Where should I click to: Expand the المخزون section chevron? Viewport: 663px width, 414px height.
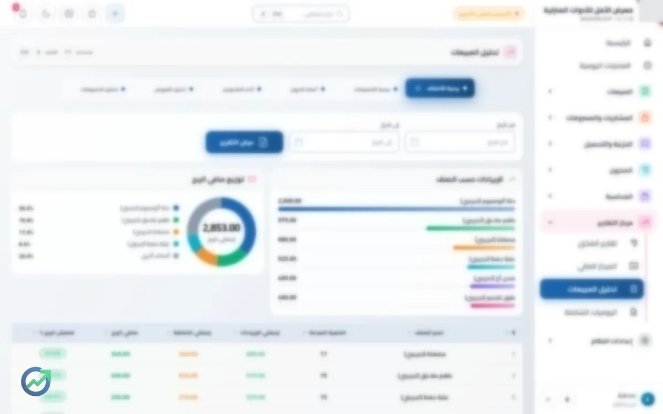click(550, 170)
